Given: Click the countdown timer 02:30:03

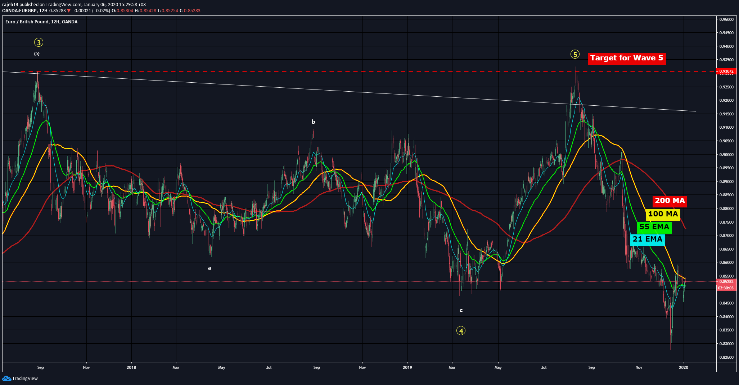Looking at the screenshot, I should point(726,288).
